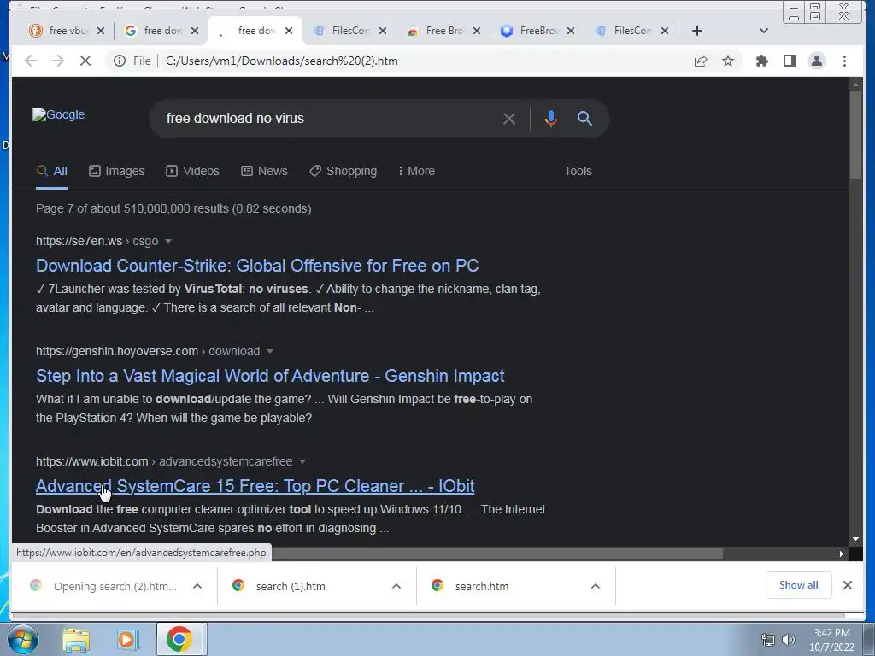Submit search with magnifier icon
Image resolution: width=875 pixels, height=656 pixels.
click(x=584, y=118)
